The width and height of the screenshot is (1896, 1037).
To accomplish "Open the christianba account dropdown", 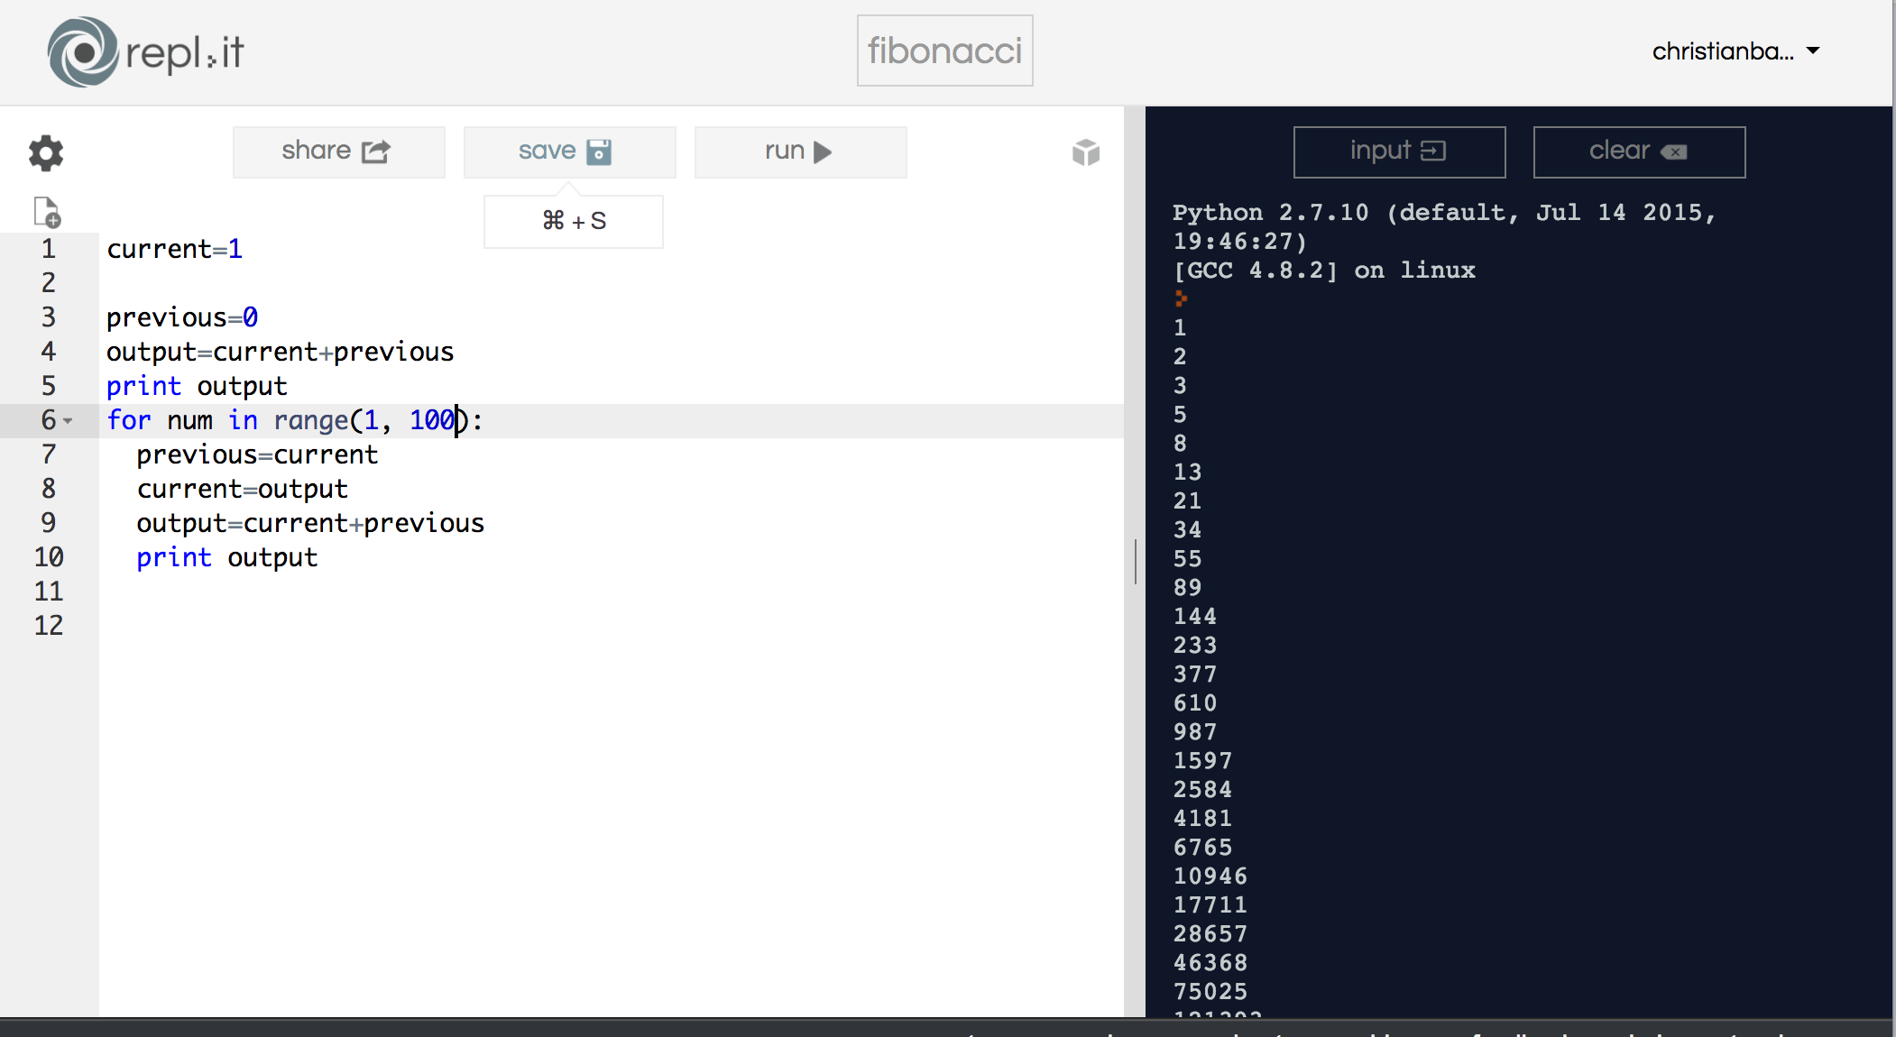I will (1735, 51).
